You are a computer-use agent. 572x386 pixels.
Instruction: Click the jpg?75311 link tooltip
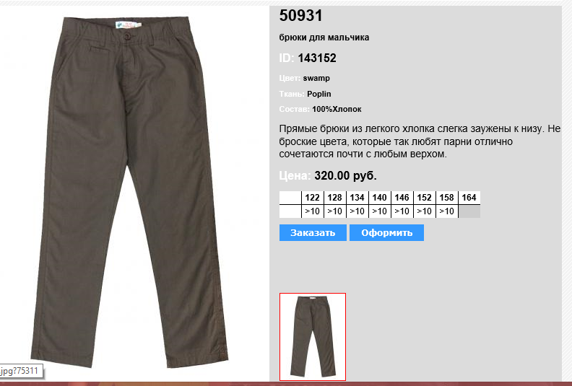tap(20, 371)
